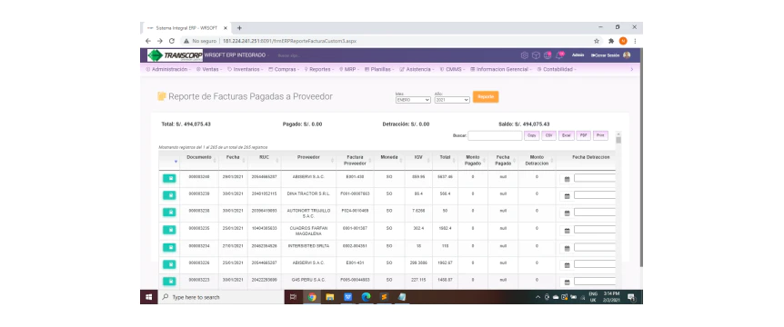Open the calendar icon in CUADROS FARFAN row

coord(567,230)
